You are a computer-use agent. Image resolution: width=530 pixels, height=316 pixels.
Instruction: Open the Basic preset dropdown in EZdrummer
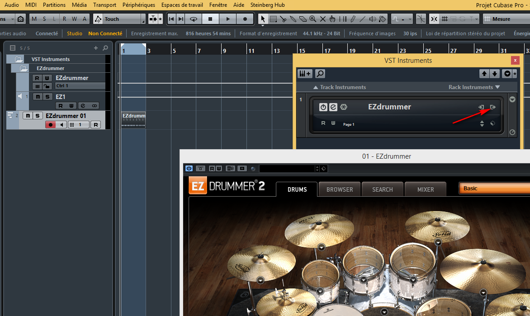click(x=495, y=189)
